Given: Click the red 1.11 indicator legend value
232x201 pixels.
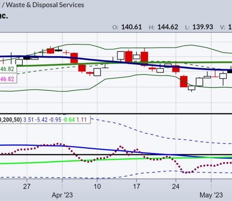Looking at the screenshot, I should pyautogui.click(x=82, y=120).
